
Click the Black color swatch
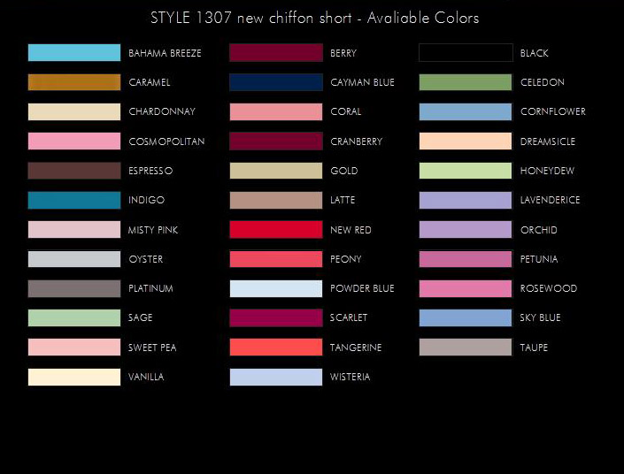click(x=466, y=52)
